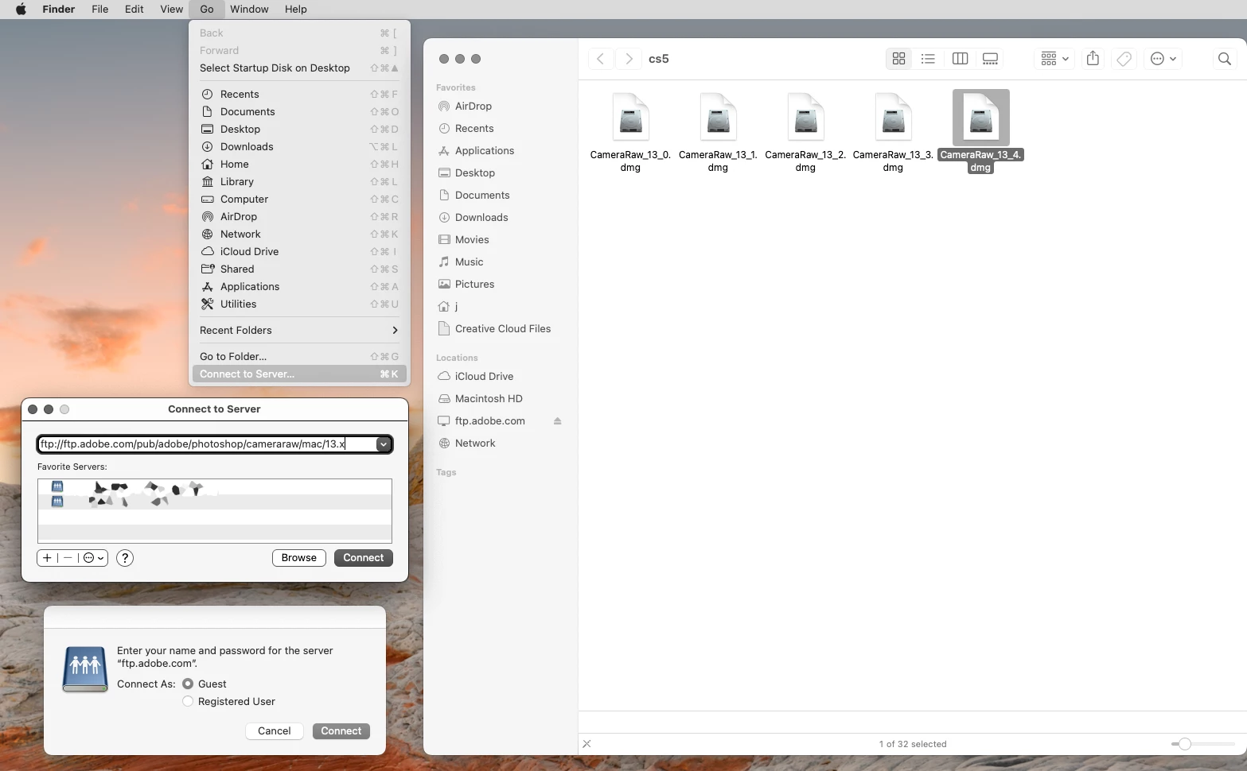The image size is (1247, 771).
Task: Open the View menu in menu bar
Action: point(171,10)
